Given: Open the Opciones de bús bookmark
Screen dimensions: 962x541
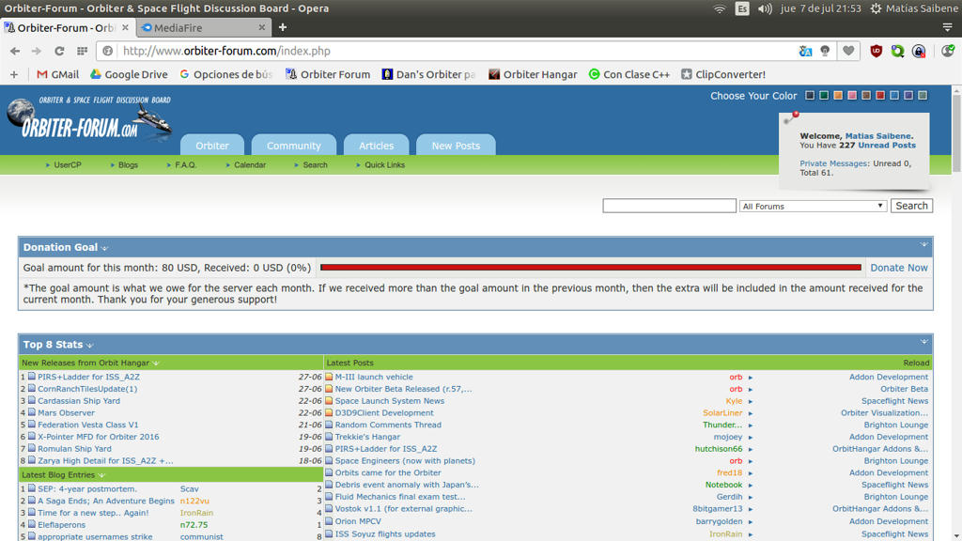Looking at the screenshot, I should 225,74.
